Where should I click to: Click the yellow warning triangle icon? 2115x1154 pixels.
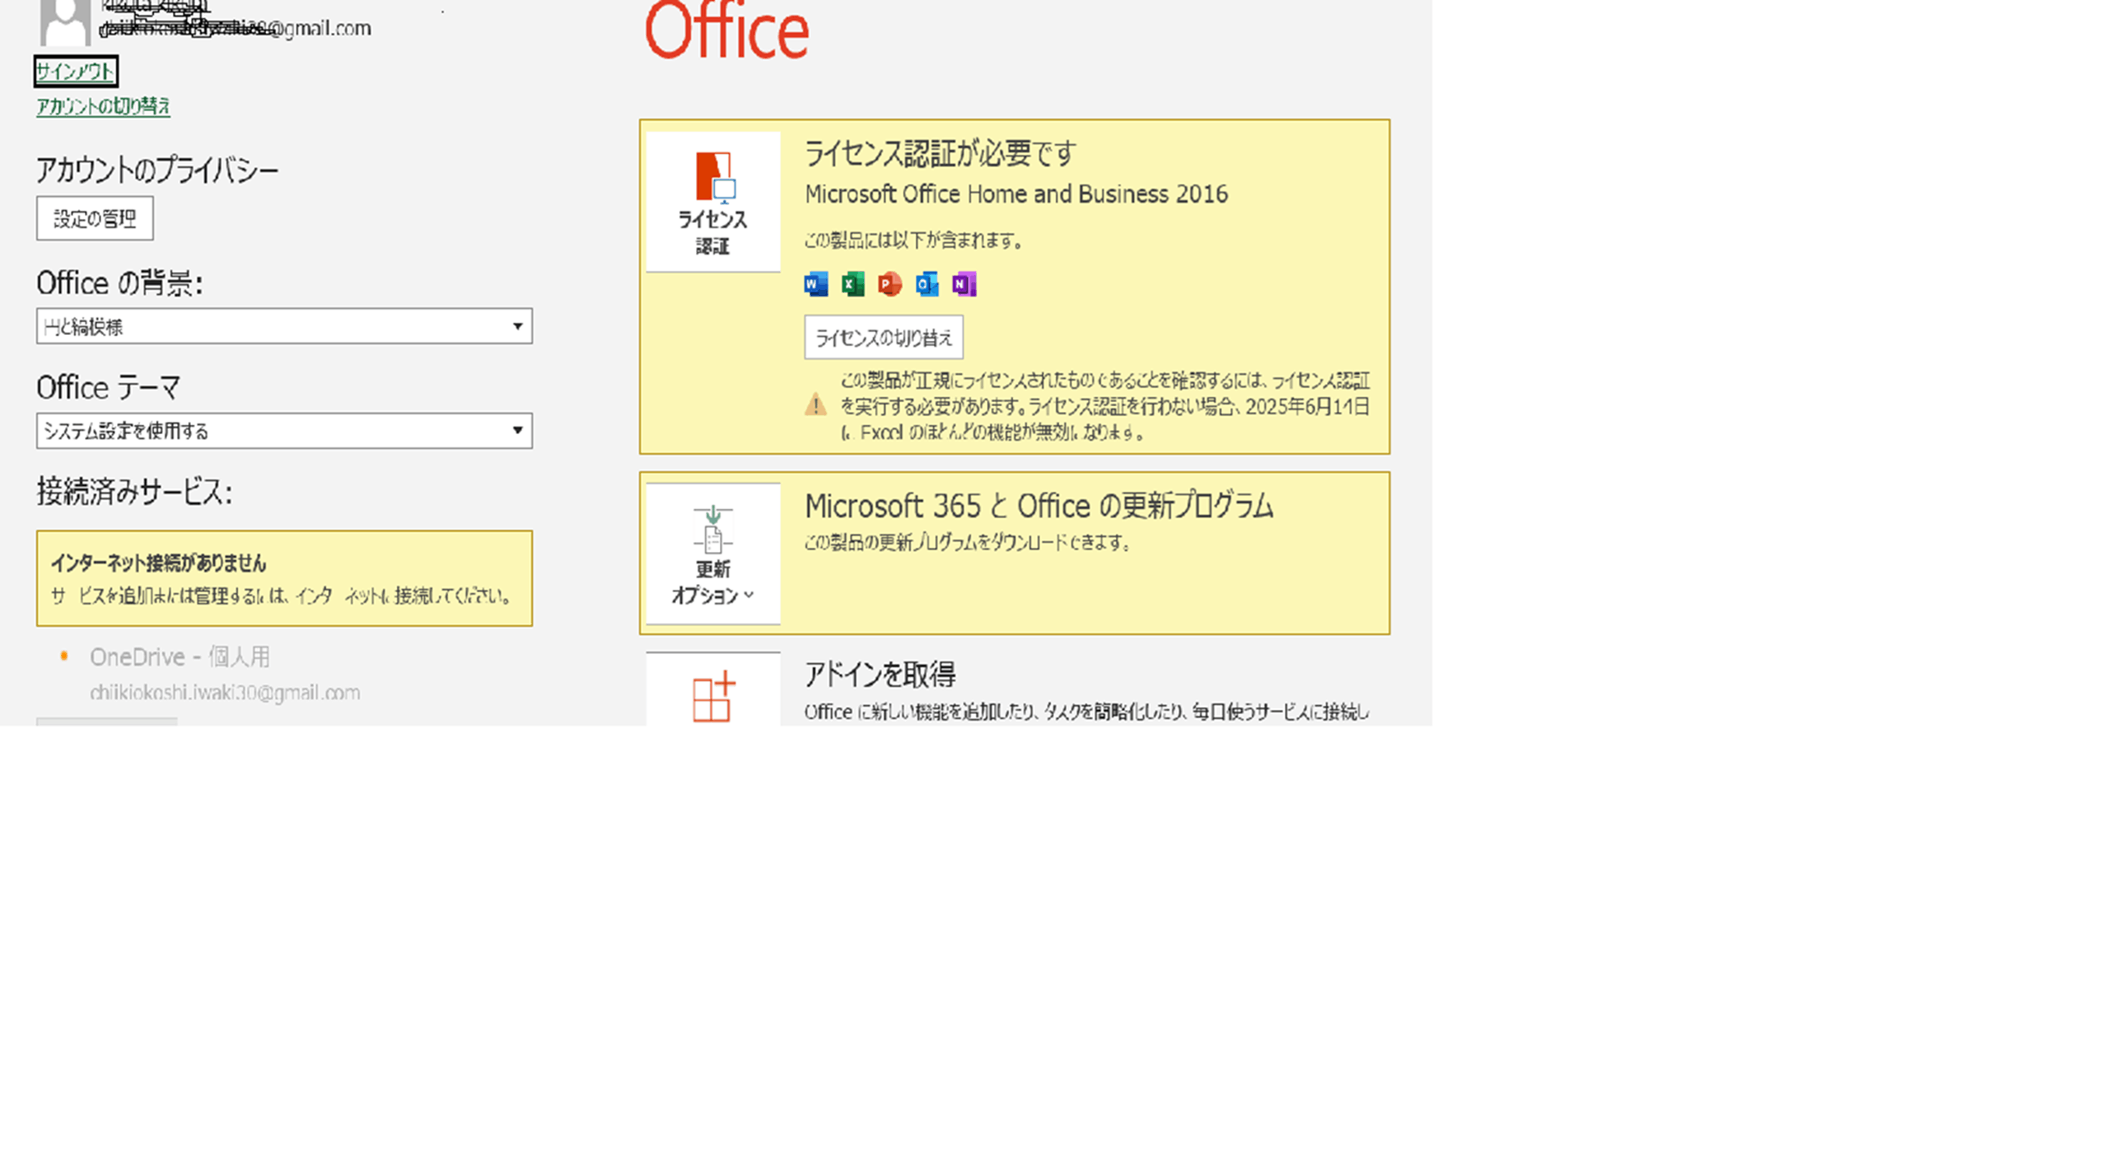tap(815, 405)
